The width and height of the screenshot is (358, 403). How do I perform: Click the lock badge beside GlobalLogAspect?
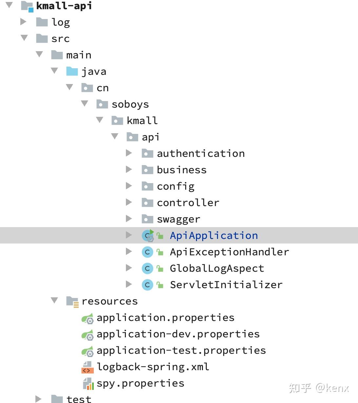coord(160,268)
